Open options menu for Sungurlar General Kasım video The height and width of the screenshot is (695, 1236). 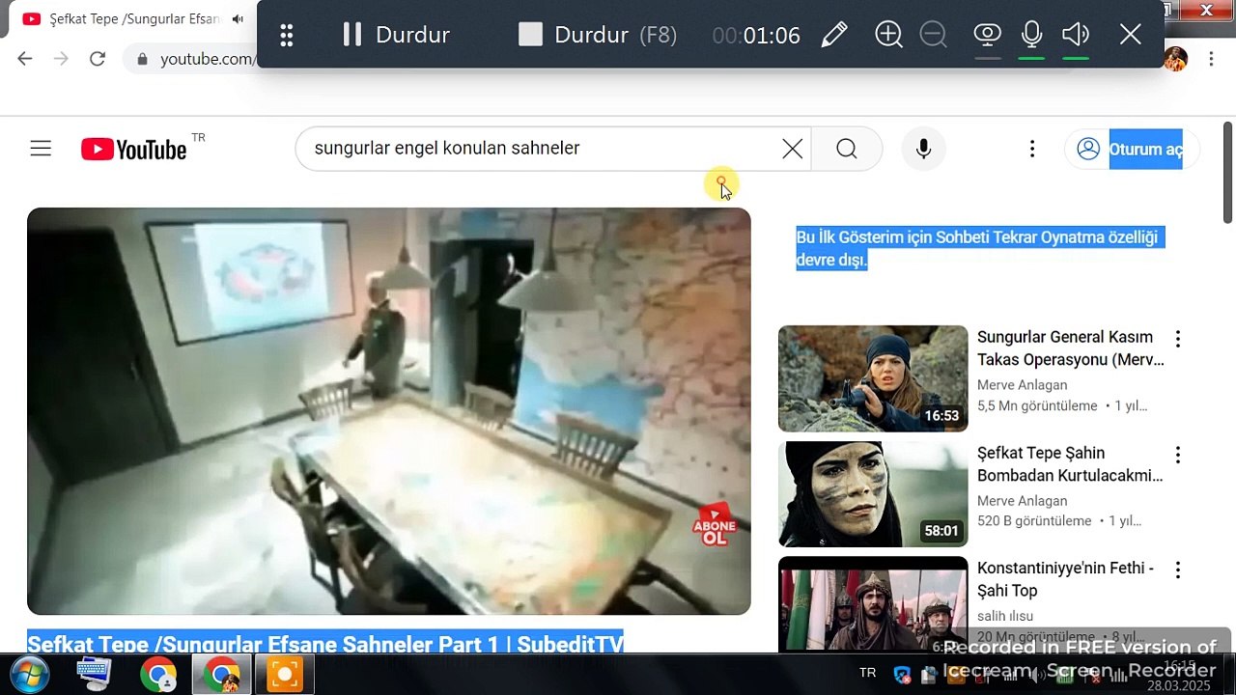click(x=1178, y=339)
